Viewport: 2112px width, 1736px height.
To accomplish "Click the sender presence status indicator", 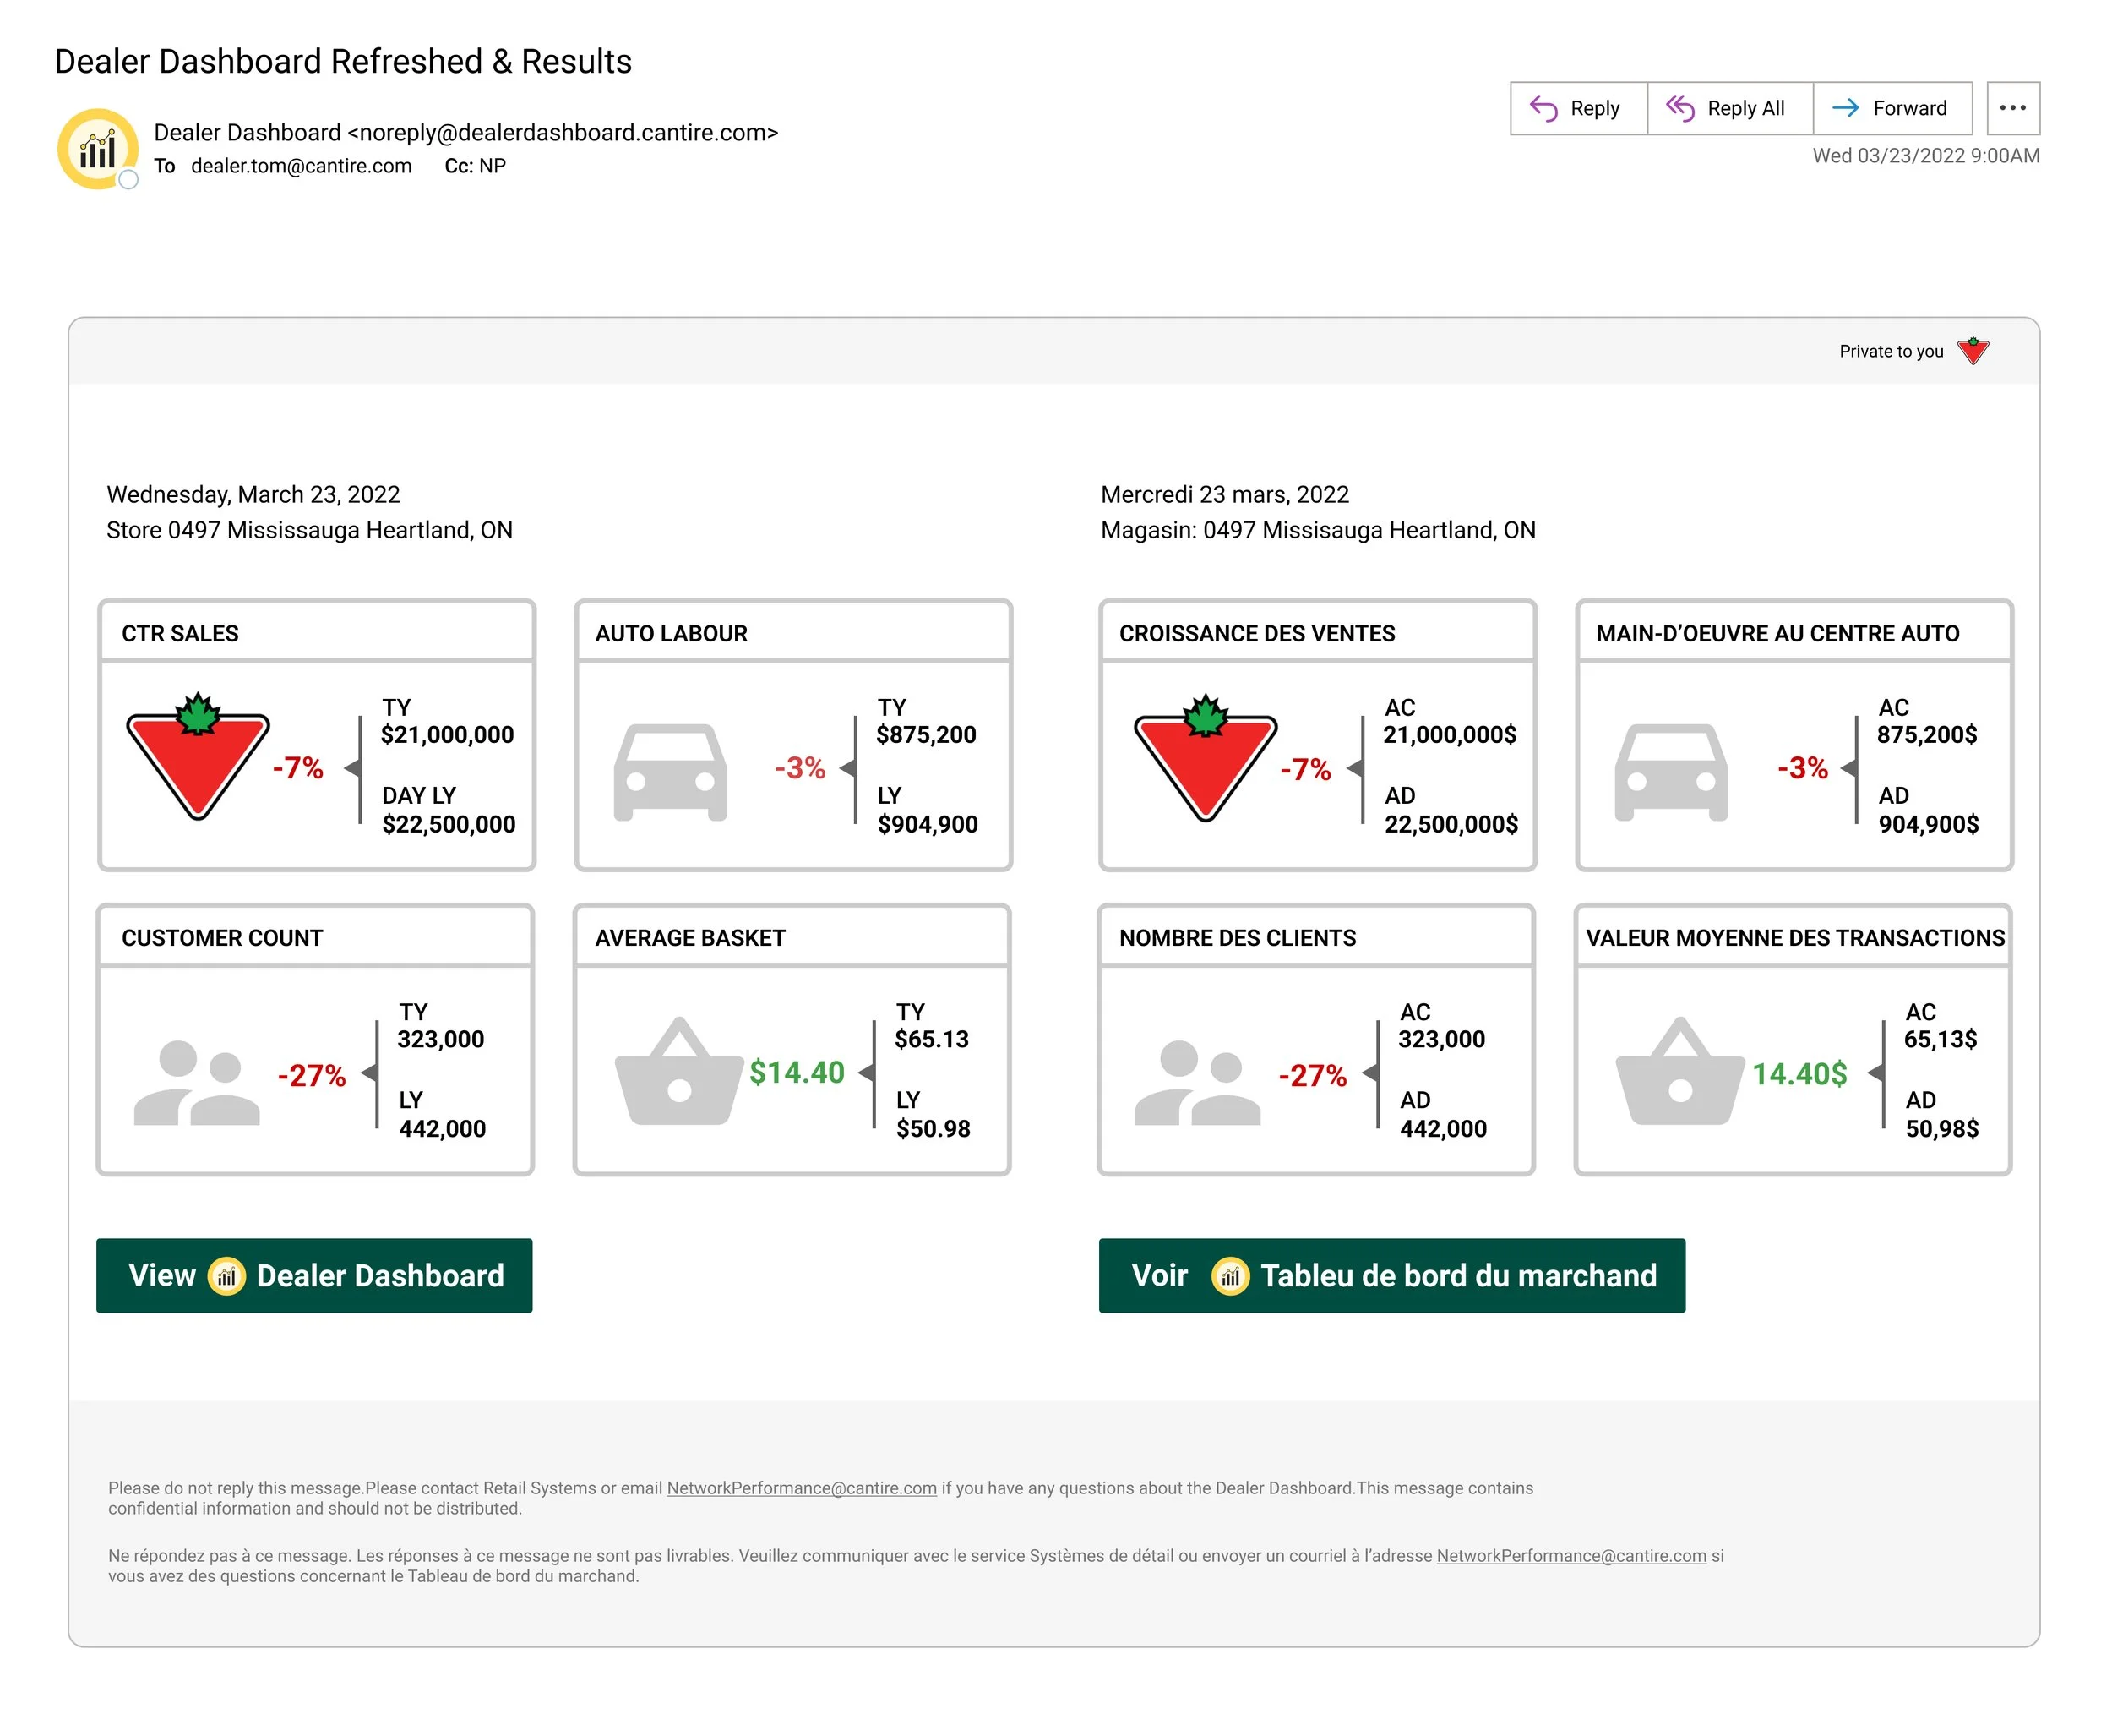I will point(128,180).
